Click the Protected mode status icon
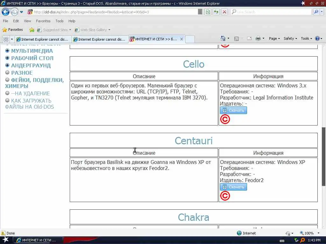This screenshot has width=326, height=244. tap(288, 234)
